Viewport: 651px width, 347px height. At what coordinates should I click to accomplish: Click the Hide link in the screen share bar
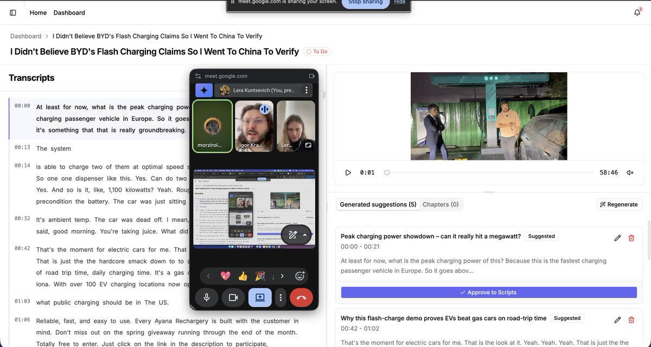coord(400,2)
